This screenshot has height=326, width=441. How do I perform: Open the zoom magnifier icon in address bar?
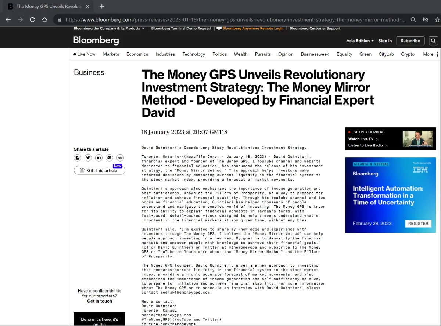pyautogui.click(x=413, y=19)
